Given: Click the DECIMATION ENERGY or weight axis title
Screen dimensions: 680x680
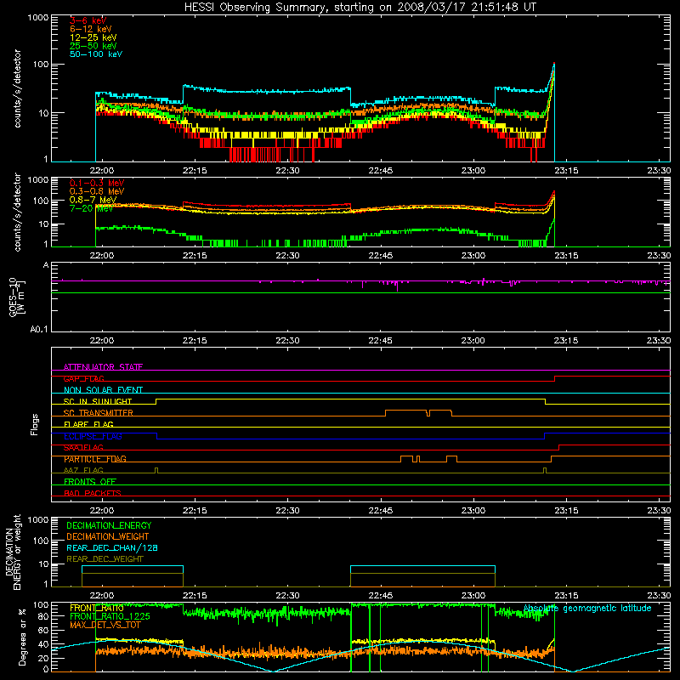Looking at the screenshot, I should point(13,552).
